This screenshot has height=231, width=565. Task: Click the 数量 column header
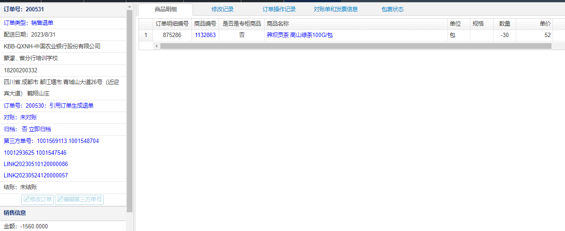504,24
